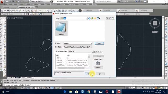The height and width of the screenshot is (94, 168).
Task: Go up one folder level icon
Action: [x=92, y=19]
